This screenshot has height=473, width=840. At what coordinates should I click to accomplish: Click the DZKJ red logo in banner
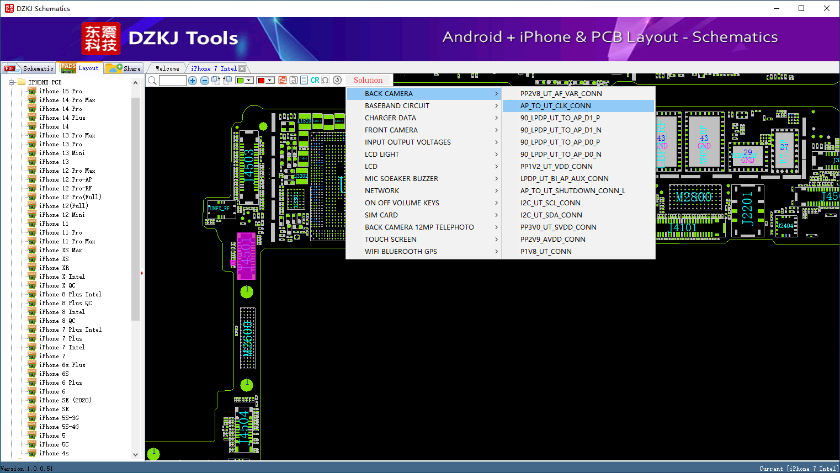[100, 39]
